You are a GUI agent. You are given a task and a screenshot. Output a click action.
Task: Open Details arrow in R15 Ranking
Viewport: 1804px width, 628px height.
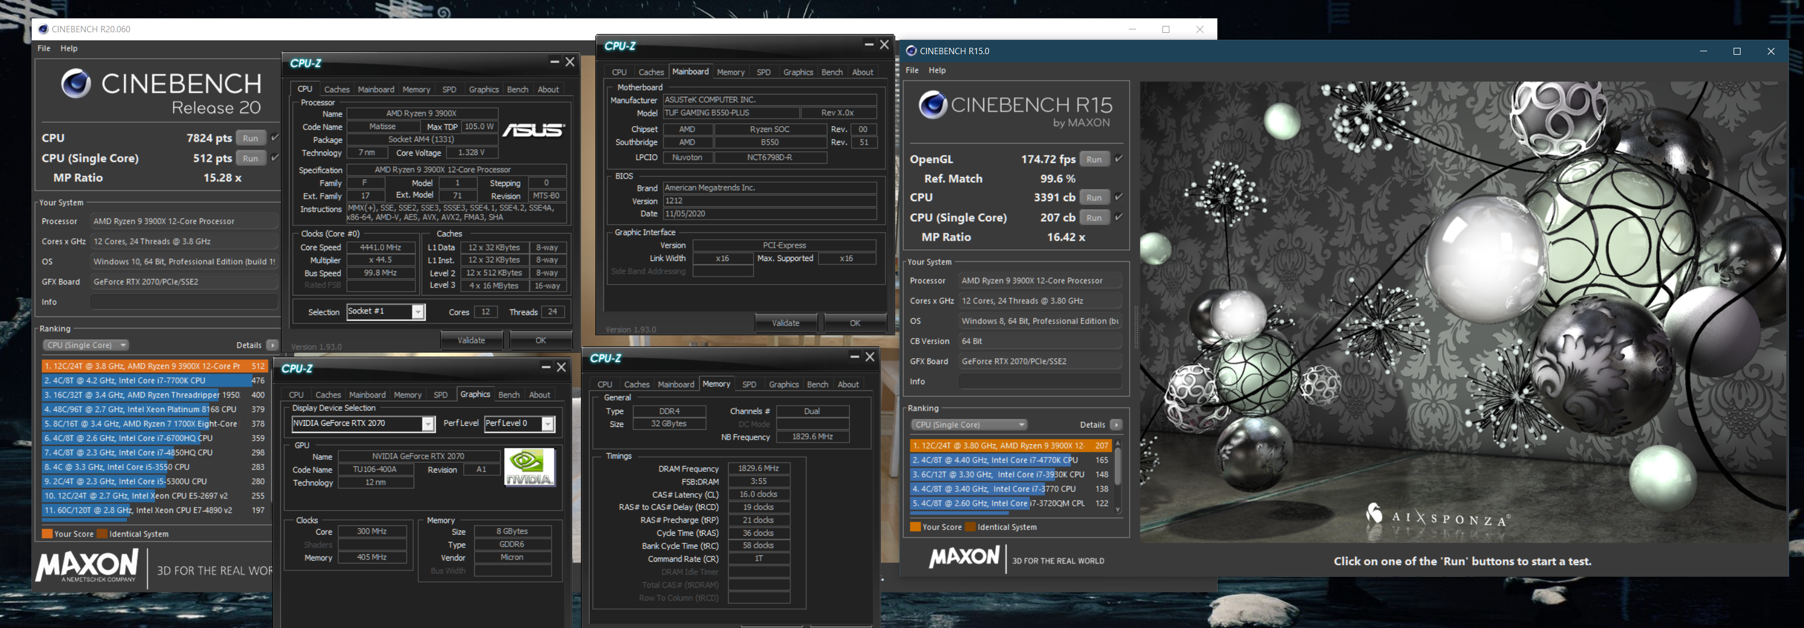[1116, 425]
